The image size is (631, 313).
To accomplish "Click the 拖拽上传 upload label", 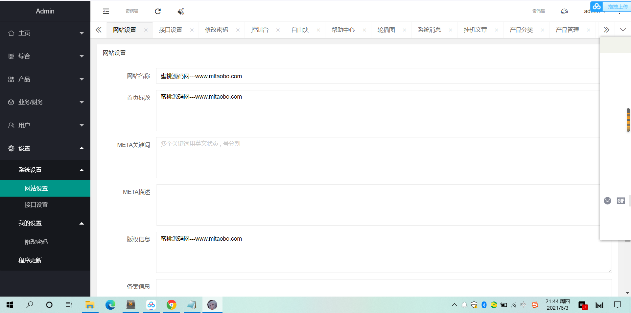I will [618, 7].
